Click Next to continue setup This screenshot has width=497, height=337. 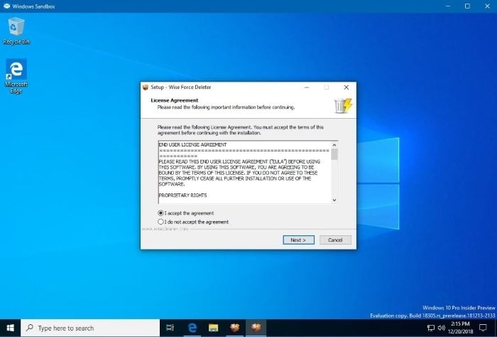click(299, 240)
